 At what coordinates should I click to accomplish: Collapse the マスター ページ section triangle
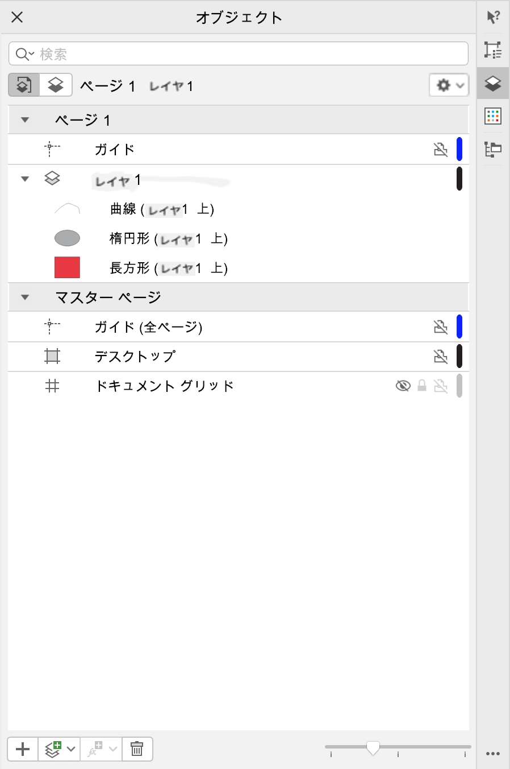point(25,297)
